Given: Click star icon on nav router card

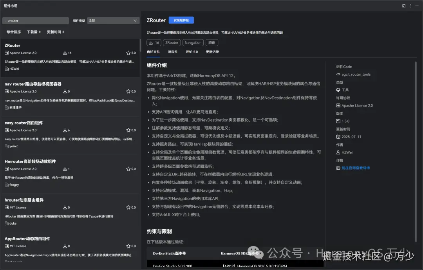Looking at the screenshot, I should (128, 92).
